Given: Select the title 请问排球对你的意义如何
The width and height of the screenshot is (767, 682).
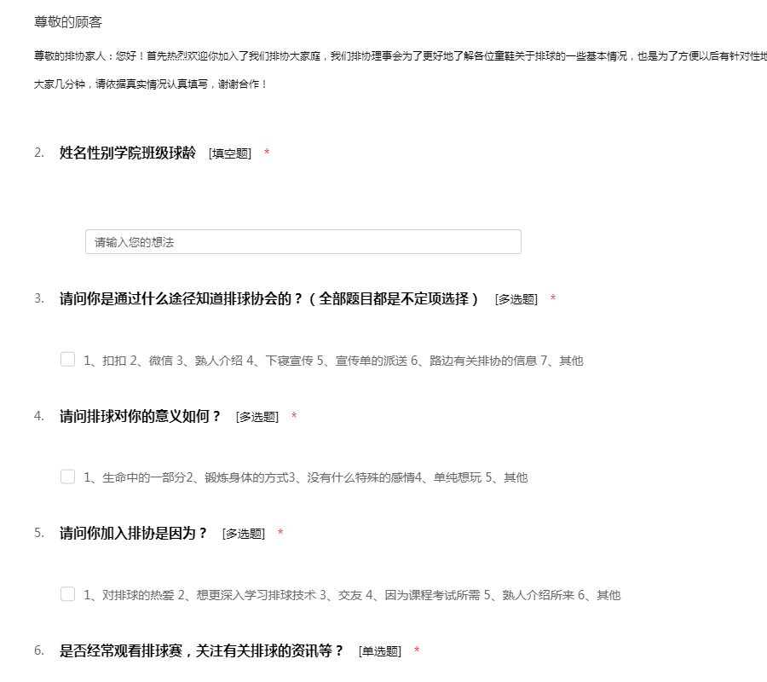Looking at the screenshot, I should point(141,417).
